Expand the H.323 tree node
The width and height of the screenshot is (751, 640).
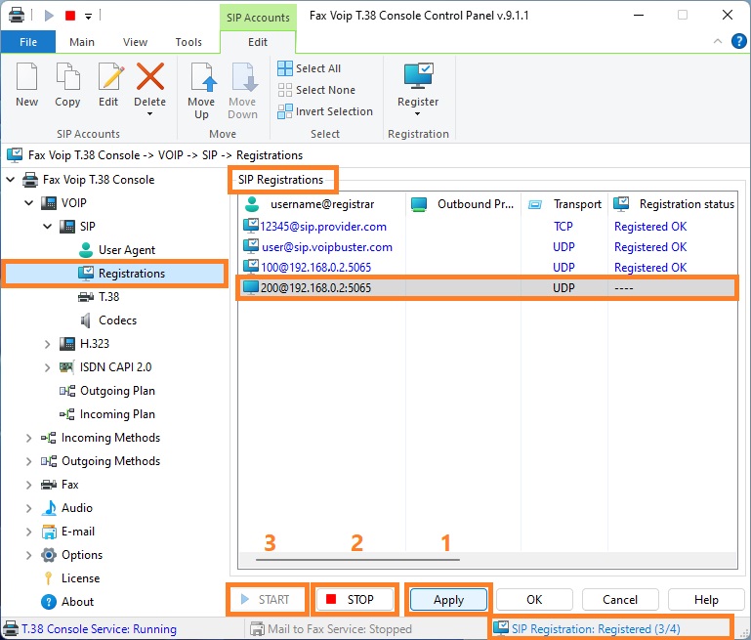48,344
